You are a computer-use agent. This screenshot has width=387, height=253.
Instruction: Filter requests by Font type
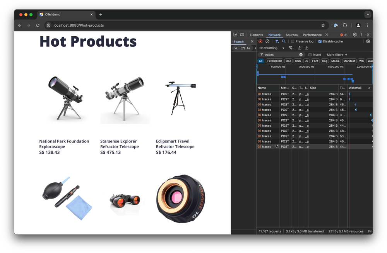tap(315, 61)
